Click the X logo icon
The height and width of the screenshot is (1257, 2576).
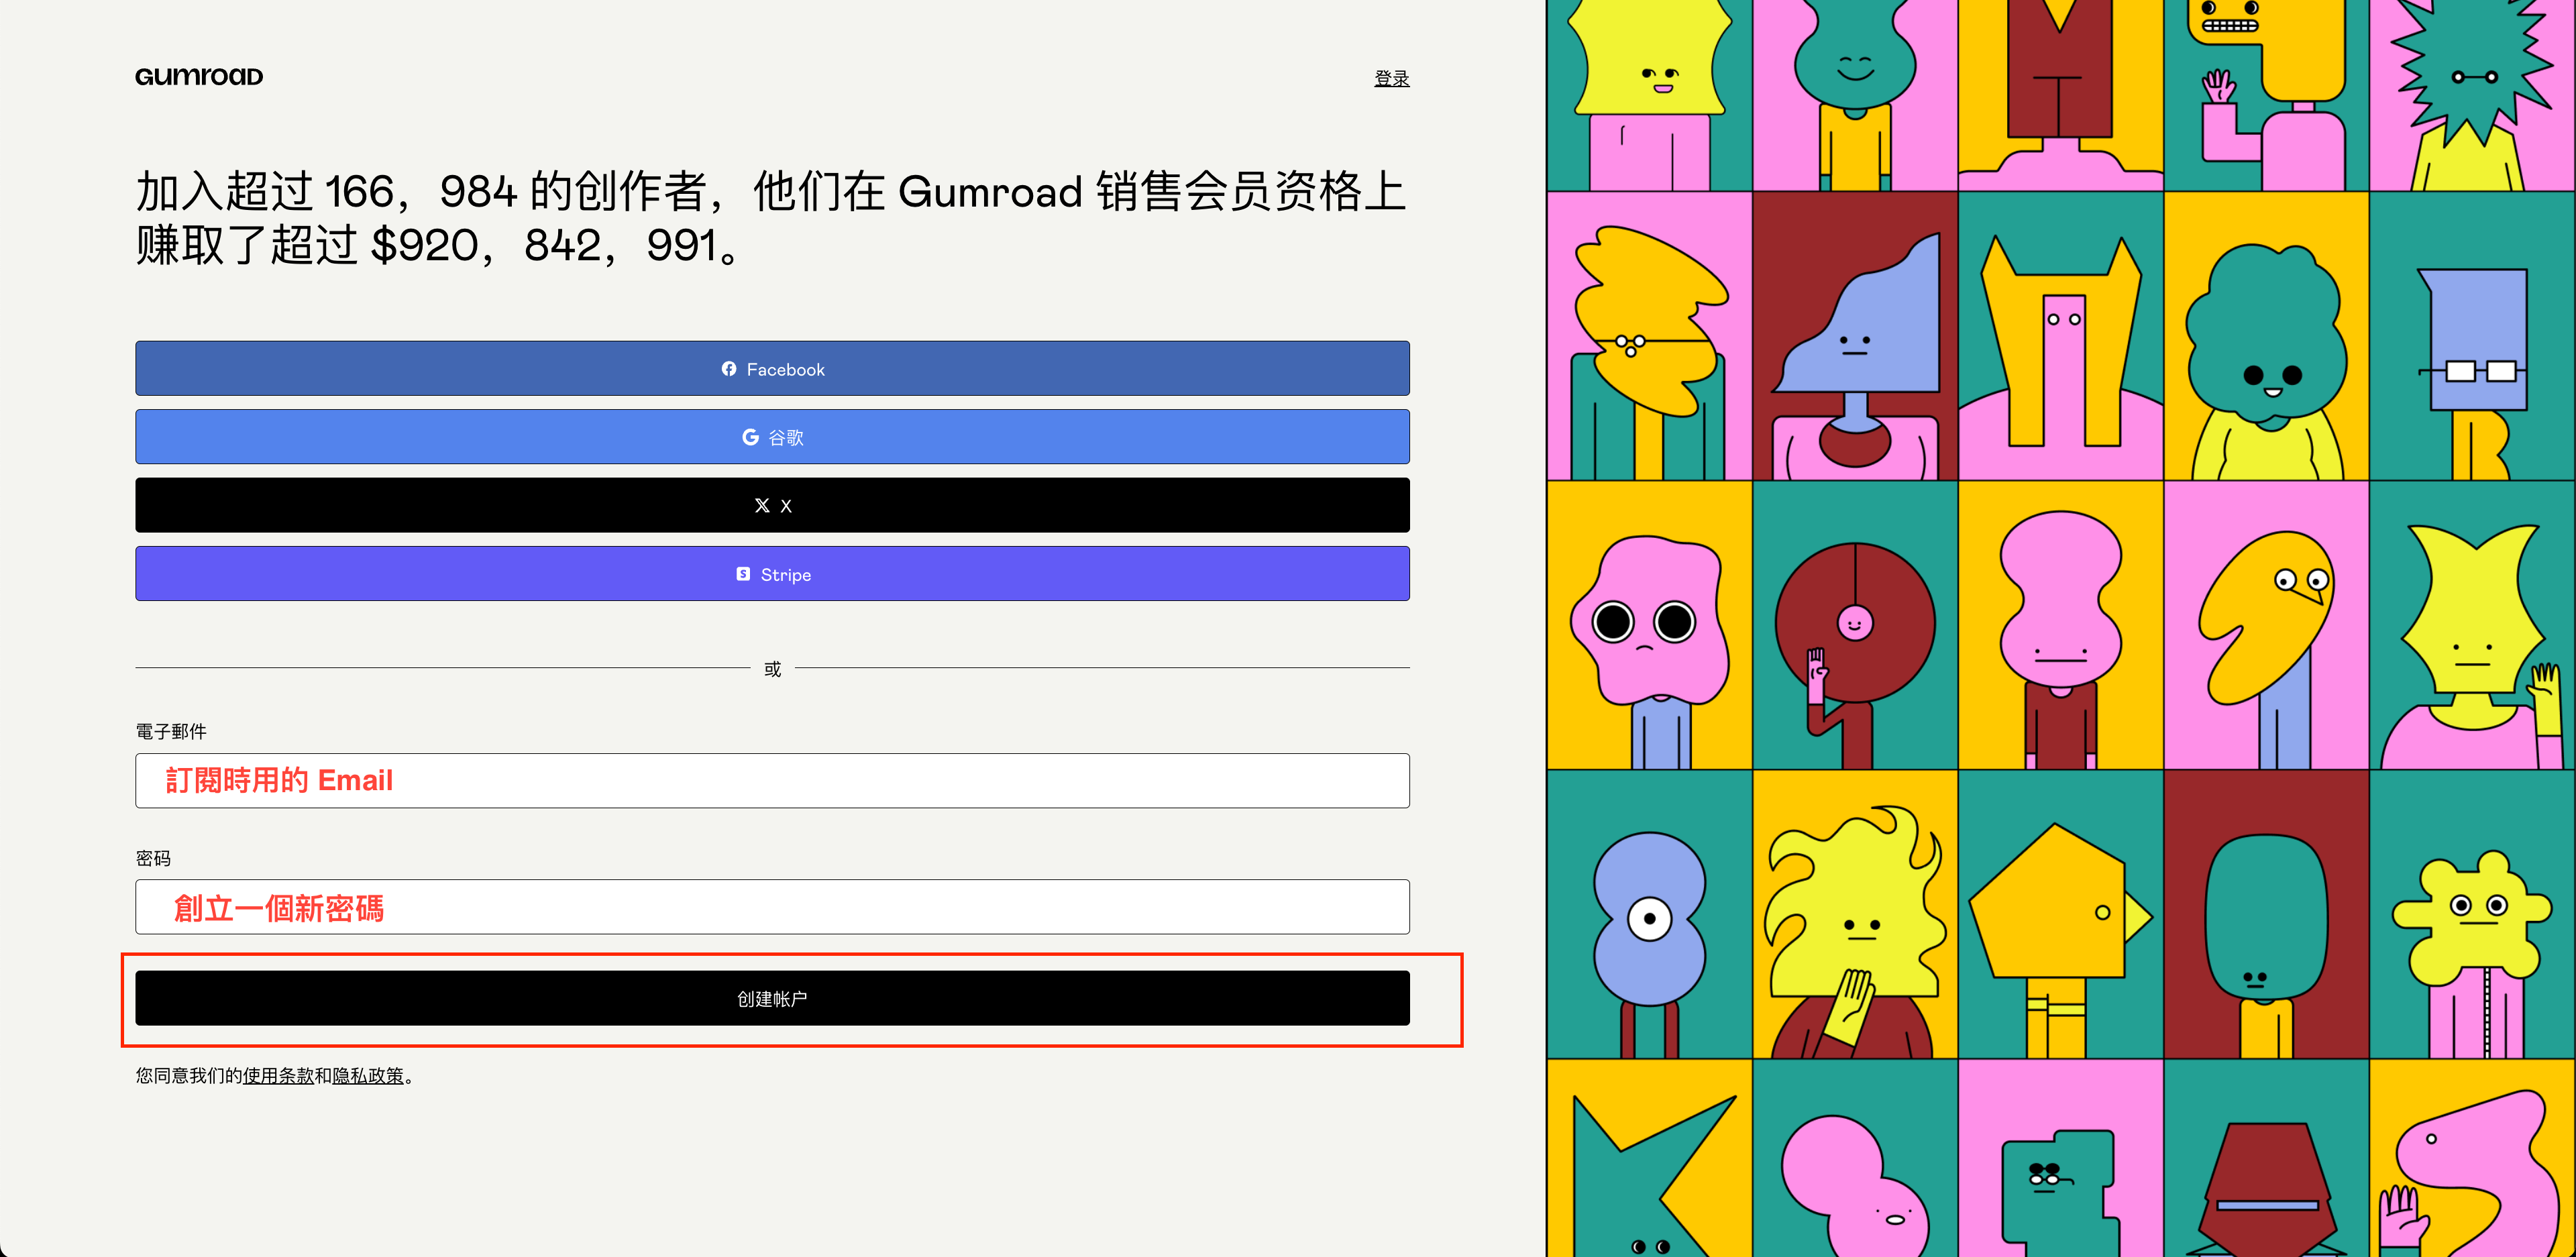click(762, 506)
